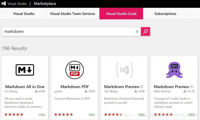Click publisher name Yiyi Wang
200x120 pixels.
click(x=110, y=91)
